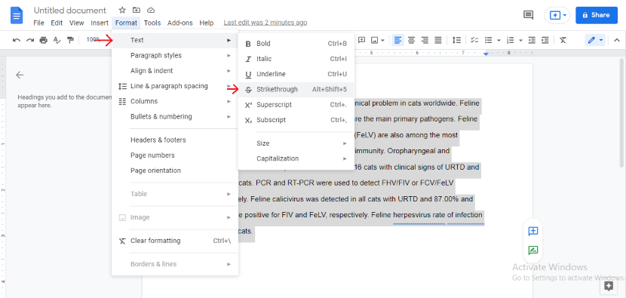Activate the Paint format tool
626x298 pixels.
coord(71,40)
